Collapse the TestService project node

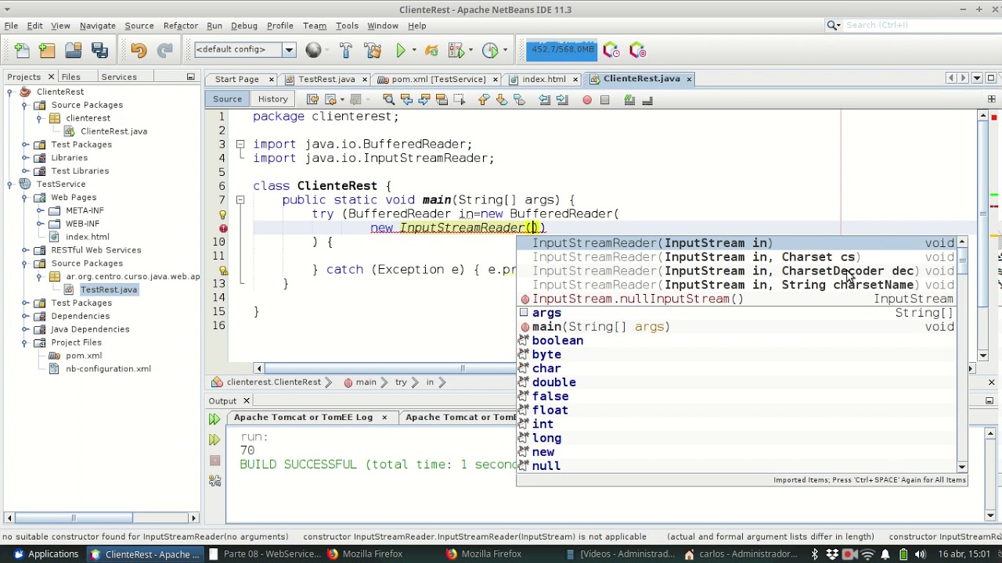click(x=9, y=184)
